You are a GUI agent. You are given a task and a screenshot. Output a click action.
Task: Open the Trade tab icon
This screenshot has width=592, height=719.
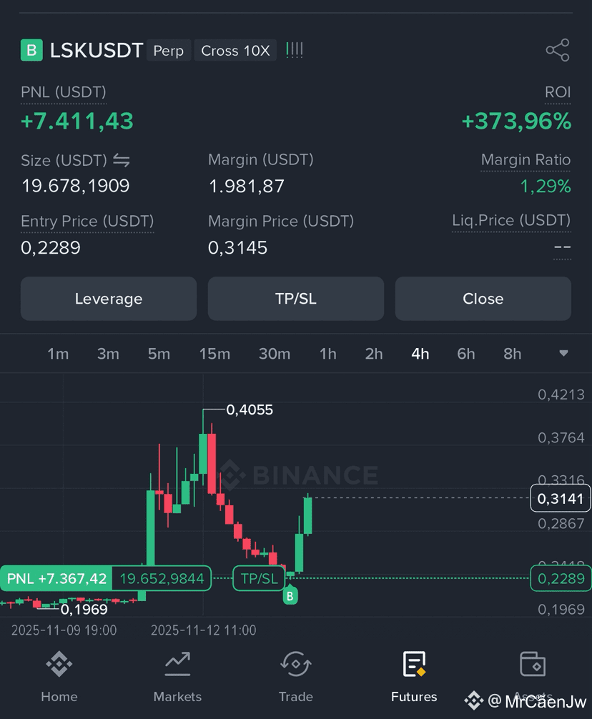pos(296,664)
